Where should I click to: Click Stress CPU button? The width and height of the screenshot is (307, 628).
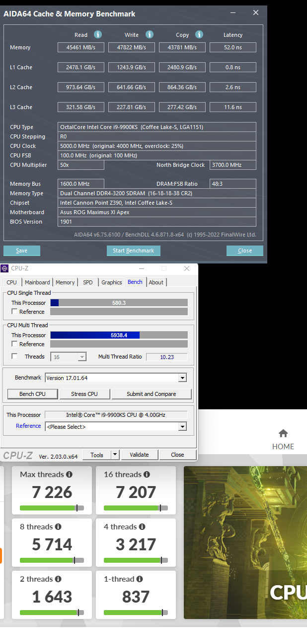(84, 394)
